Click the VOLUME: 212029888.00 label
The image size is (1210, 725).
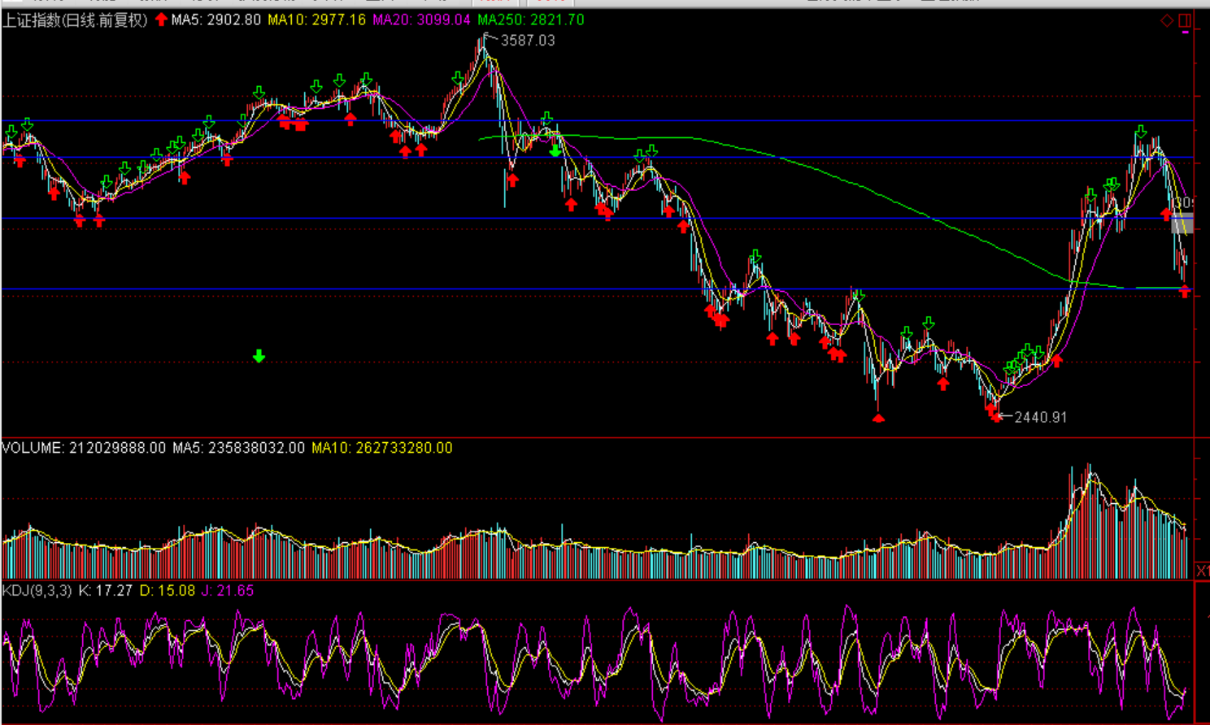point(84,448)
